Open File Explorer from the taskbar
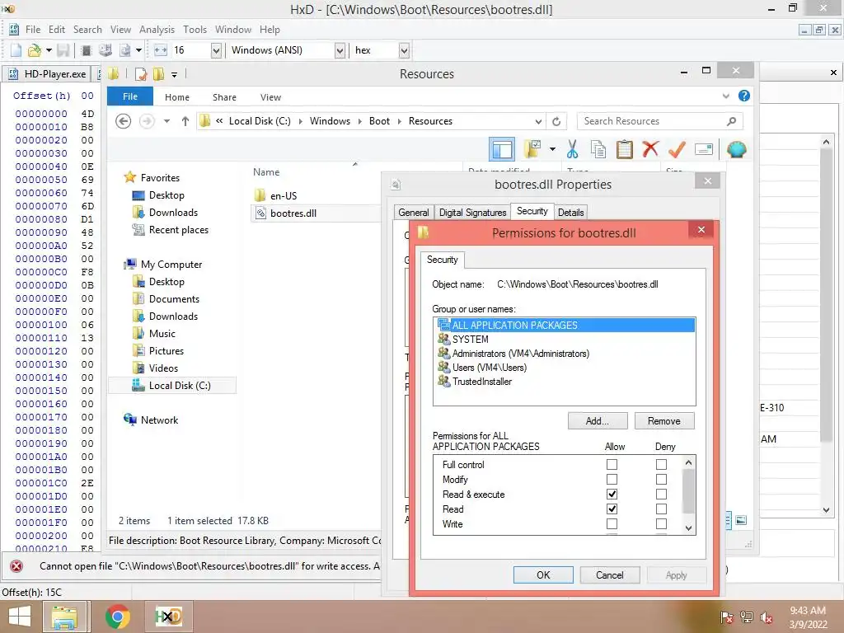 pos(64,617)
